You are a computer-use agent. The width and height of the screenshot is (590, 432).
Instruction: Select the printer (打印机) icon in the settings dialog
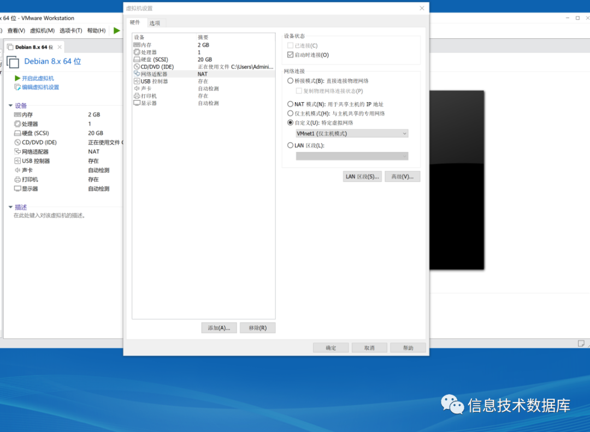137,96
